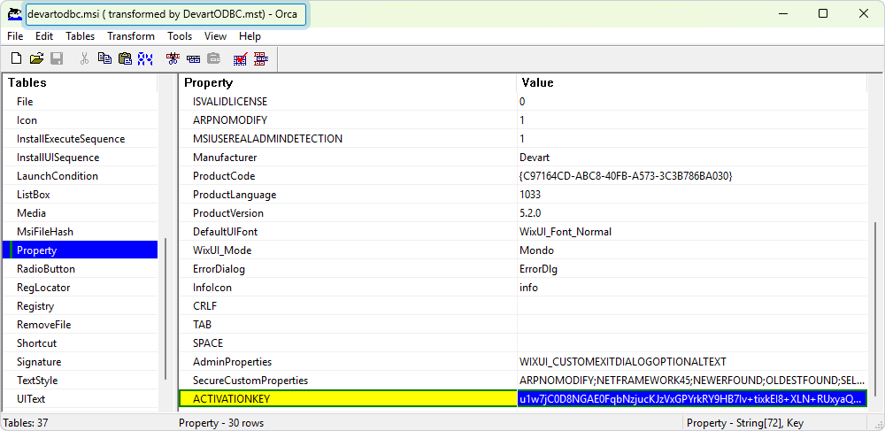Open the Tables menu
This screenshot has height=431, width=885.
pos(81,36)
